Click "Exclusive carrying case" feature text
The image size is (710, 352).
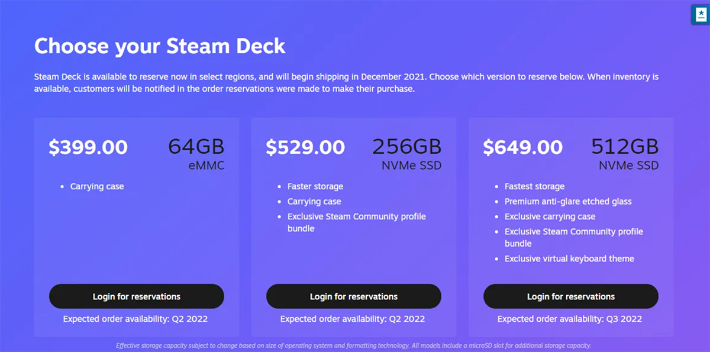[x=550, y=217]
